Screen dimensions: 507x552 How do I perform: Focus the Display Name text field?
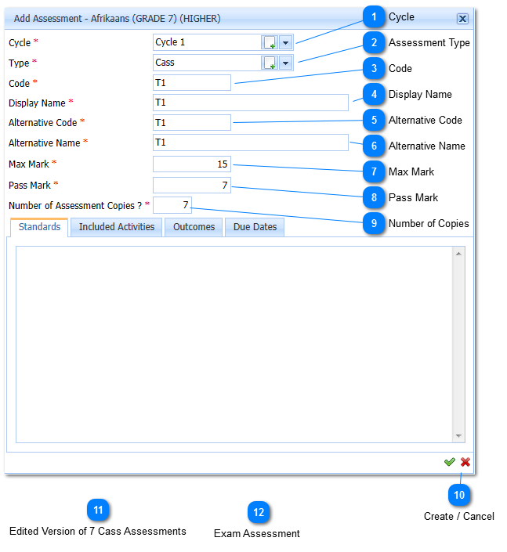click(251, 103)
